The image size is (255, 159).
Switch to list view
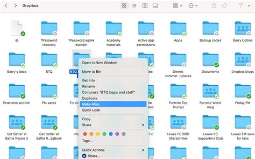134,6
